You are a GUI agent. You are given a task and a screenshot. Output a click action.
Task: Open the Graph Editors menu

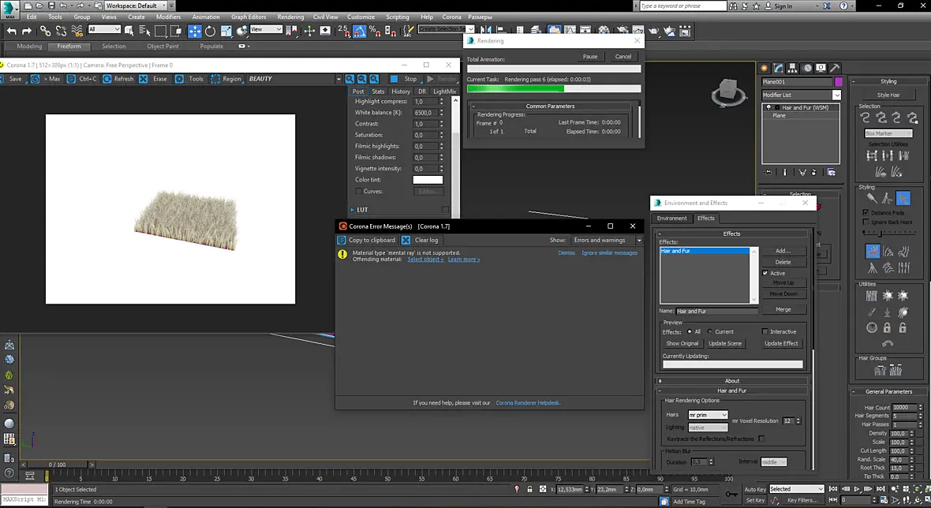[x=249, y=17]
